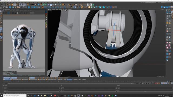Open Edit Render Settings icon

[x=35, y=5]
